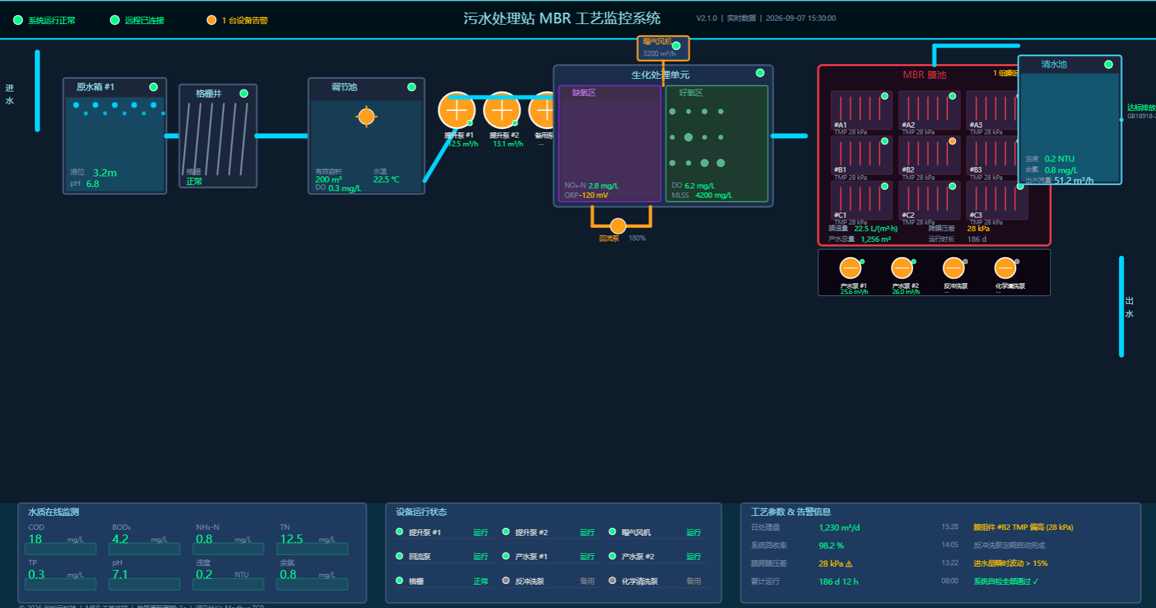This screenshot has height=608, width=1156.
Task: Click the 清水池 clear water tank
Action: click(1070, 120)
